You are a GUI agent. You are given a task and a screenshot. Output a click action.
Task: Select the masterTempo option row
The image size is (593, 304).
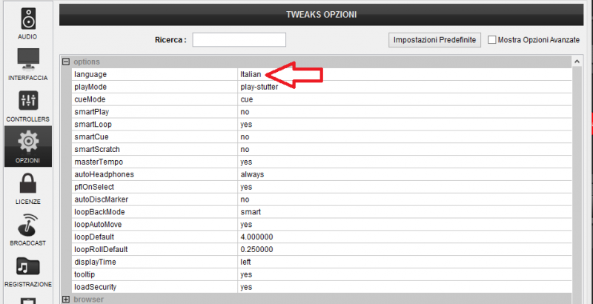322,162
